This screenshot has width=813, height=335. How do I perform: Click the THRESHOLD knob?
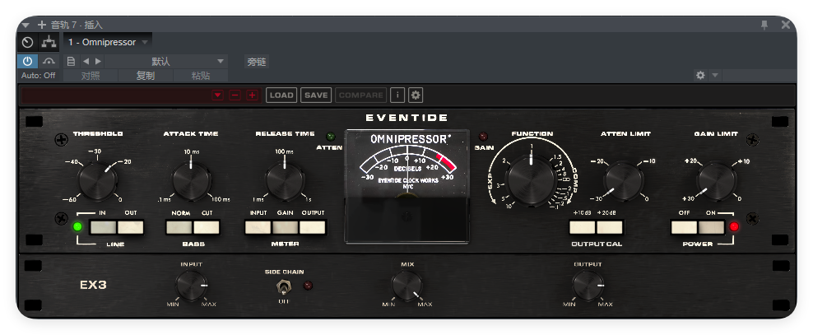[97, 180]
